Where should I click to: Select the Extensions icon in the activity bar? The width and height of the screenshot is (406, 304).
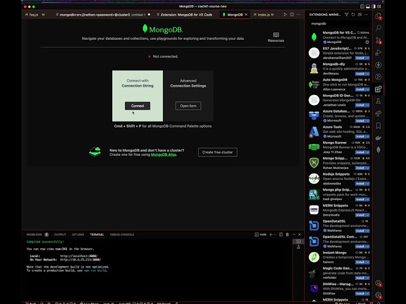tap(378, 89)
